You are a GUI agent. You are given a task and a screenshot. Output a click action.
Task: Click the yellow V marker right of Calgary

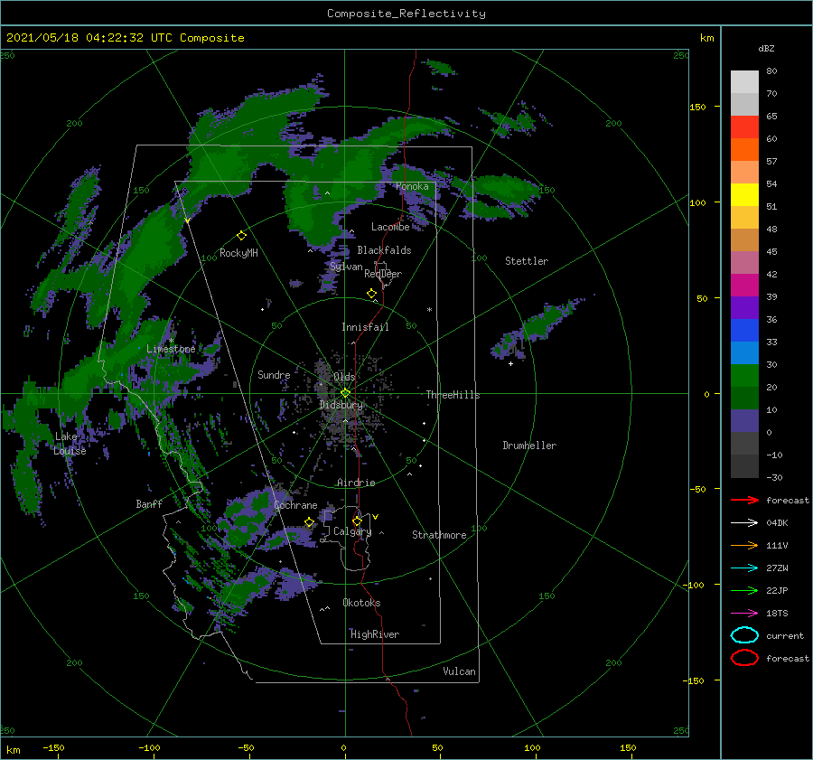coord(376,517)
